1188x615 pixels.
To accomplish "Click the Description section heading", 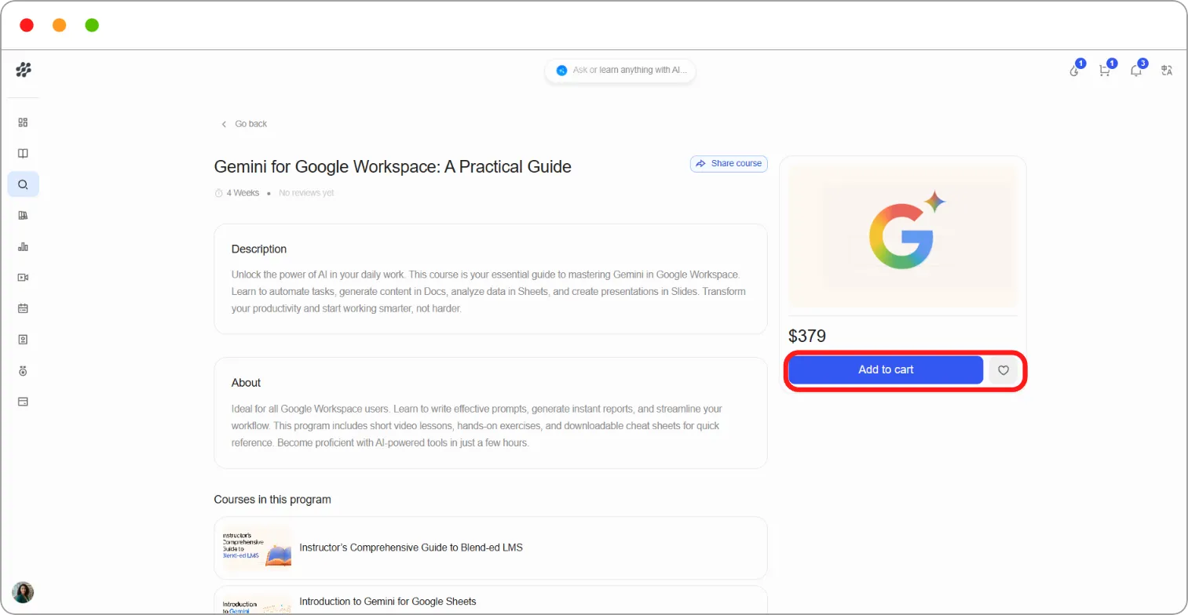I will pos(259,249).
